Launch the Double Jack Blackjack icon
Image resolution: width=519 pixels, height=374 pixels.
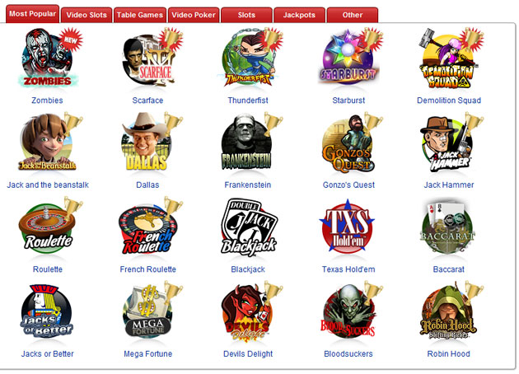point(249,227)
